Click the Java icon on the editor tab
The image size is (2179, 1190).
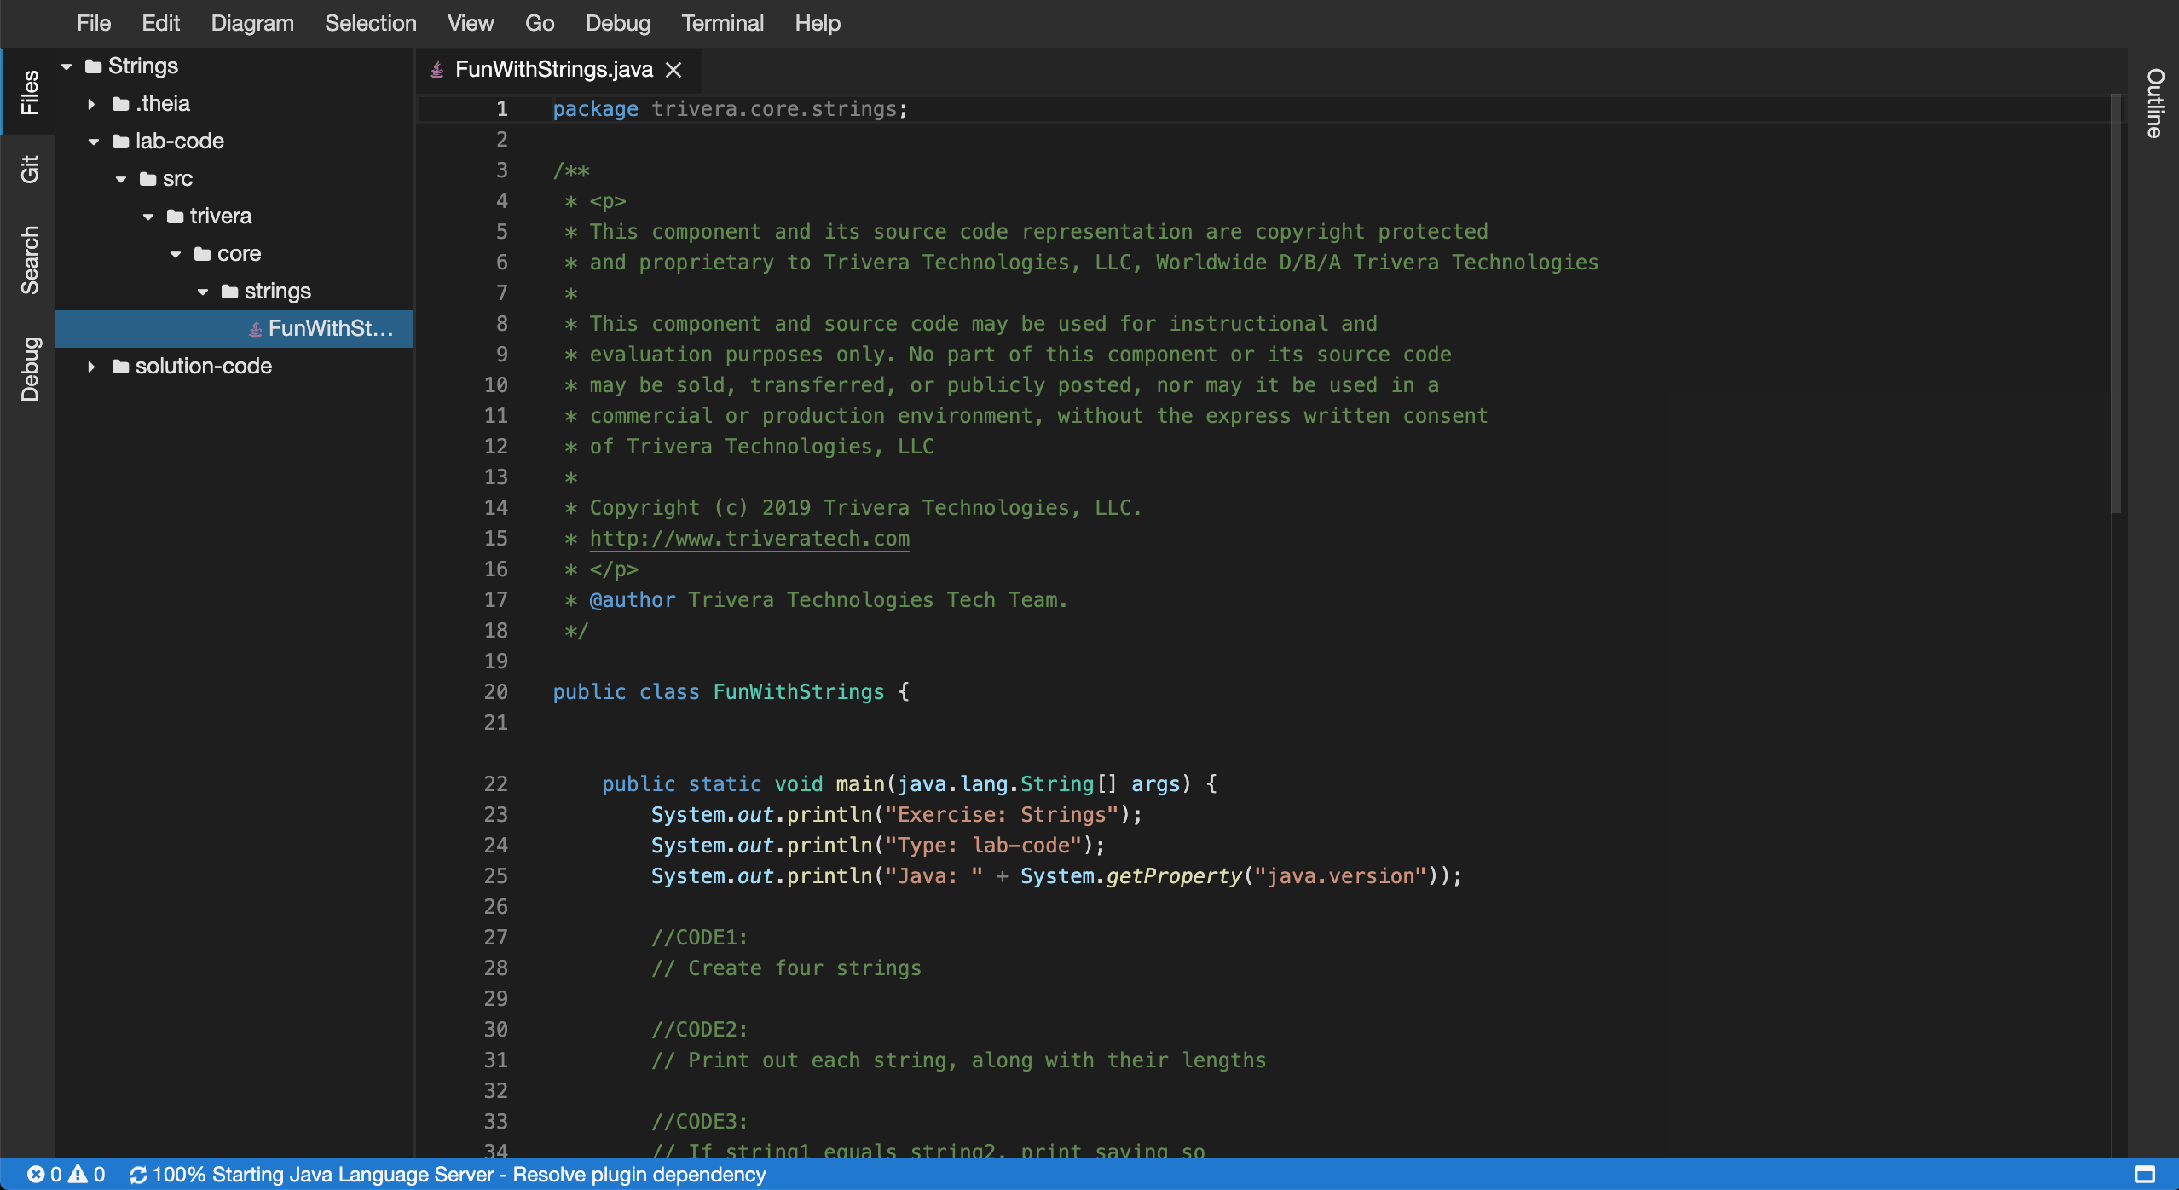(x=436, y=70)
